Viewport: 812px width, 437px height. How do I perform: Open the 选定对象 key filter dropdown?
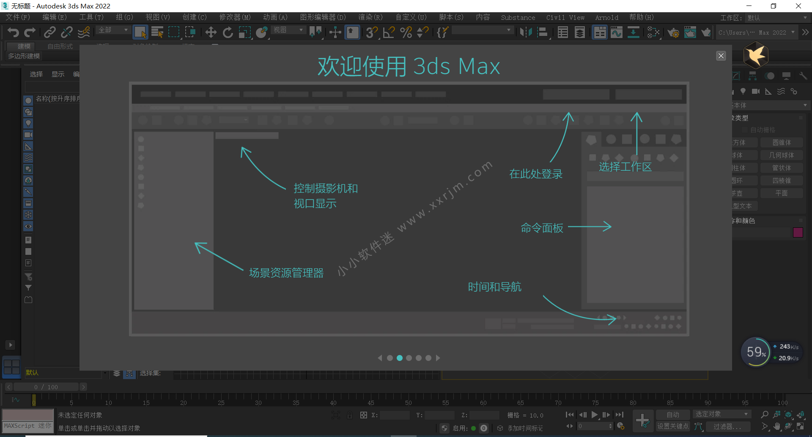coord(722,414)
